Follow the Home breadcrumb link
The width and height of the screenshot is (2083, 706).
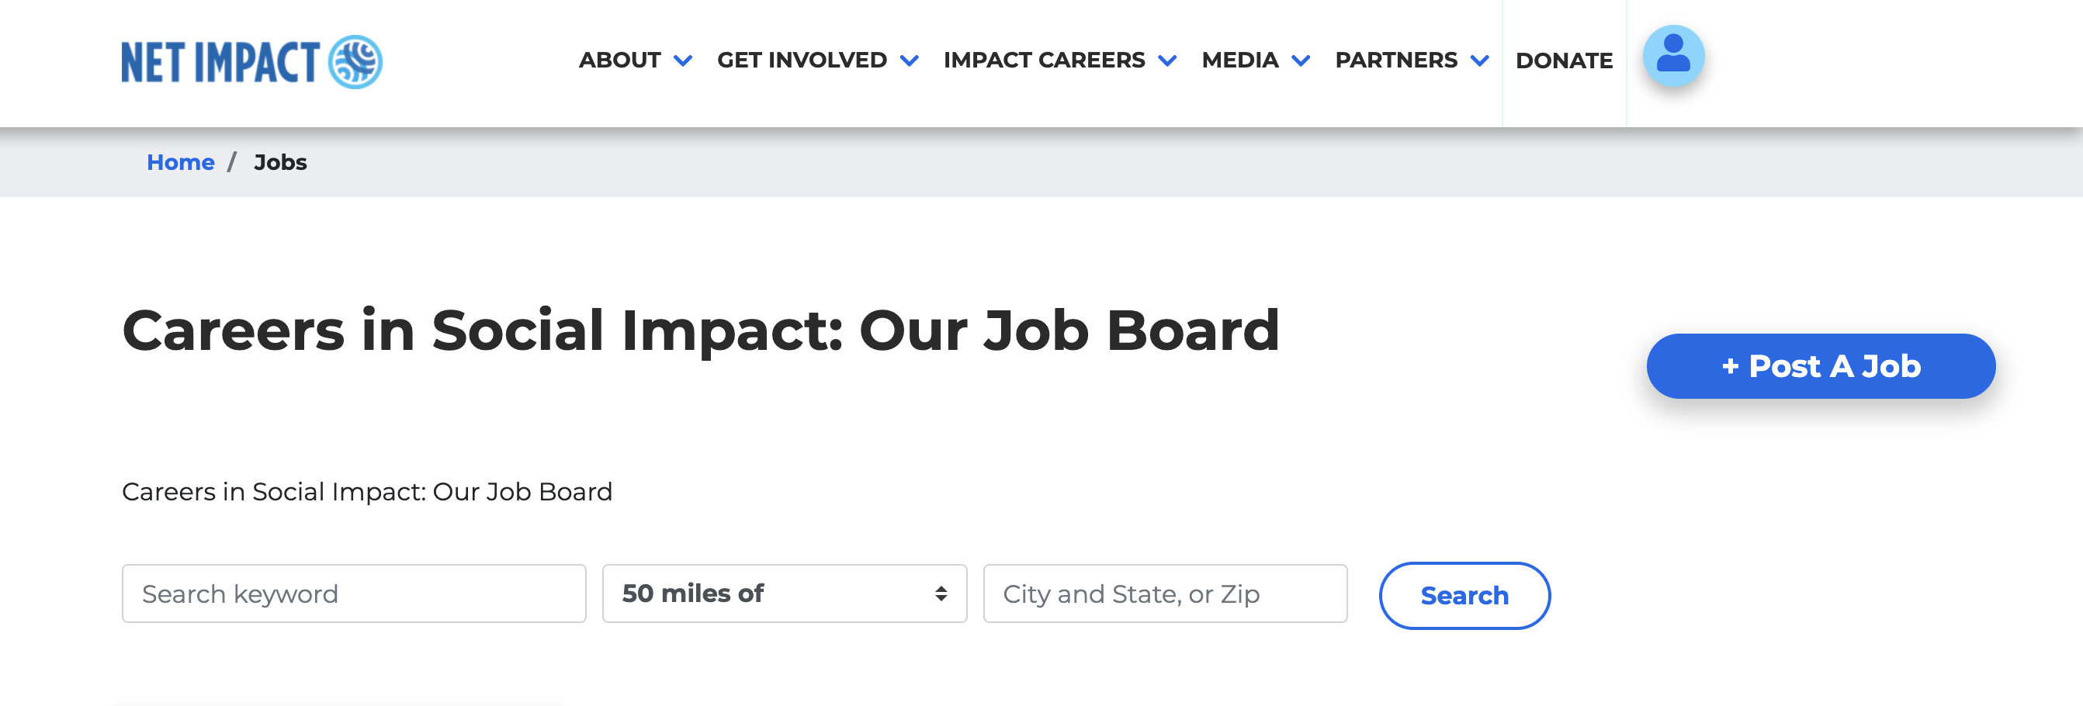tap(180, 163)
